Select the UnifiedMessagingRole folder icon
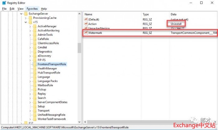 [x=35, y=115]
